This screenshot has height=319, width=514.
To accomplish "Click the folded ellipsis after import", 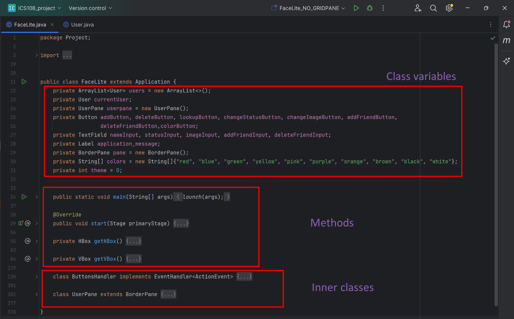I will 67,55.
